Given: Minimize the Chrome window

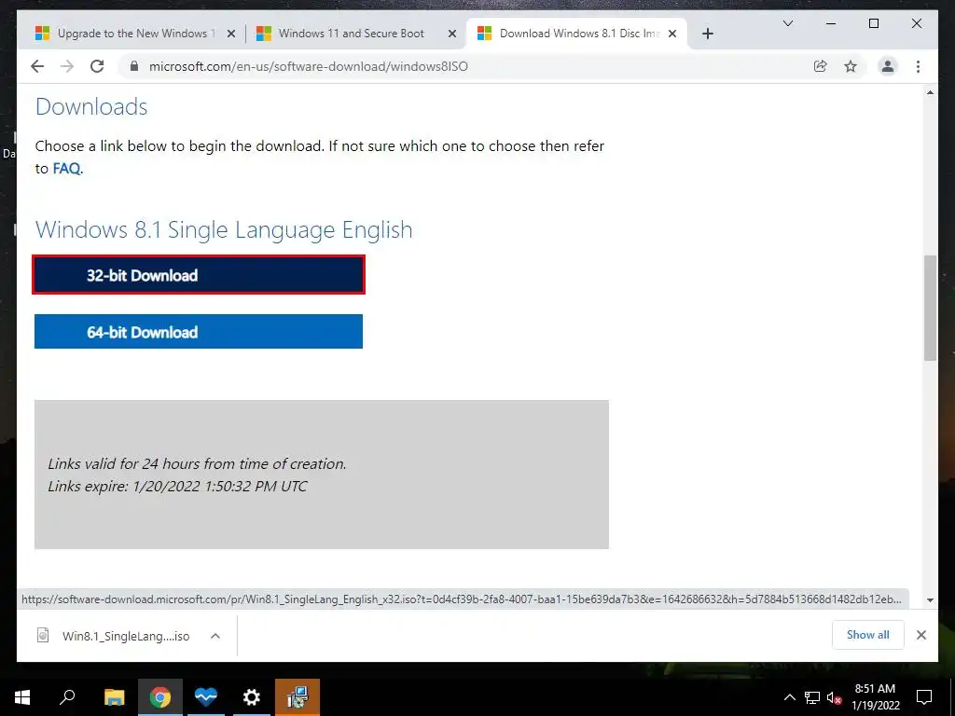Looking at the screenshot, I should coord(831,23).
